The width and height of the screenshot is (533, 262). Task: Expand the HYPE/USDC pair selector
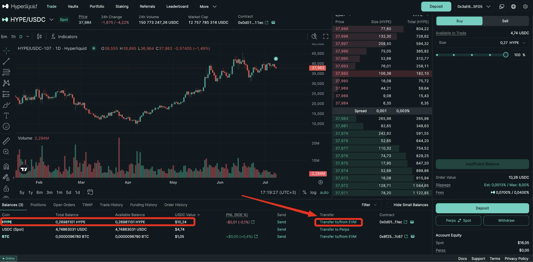tap(52, 20)
